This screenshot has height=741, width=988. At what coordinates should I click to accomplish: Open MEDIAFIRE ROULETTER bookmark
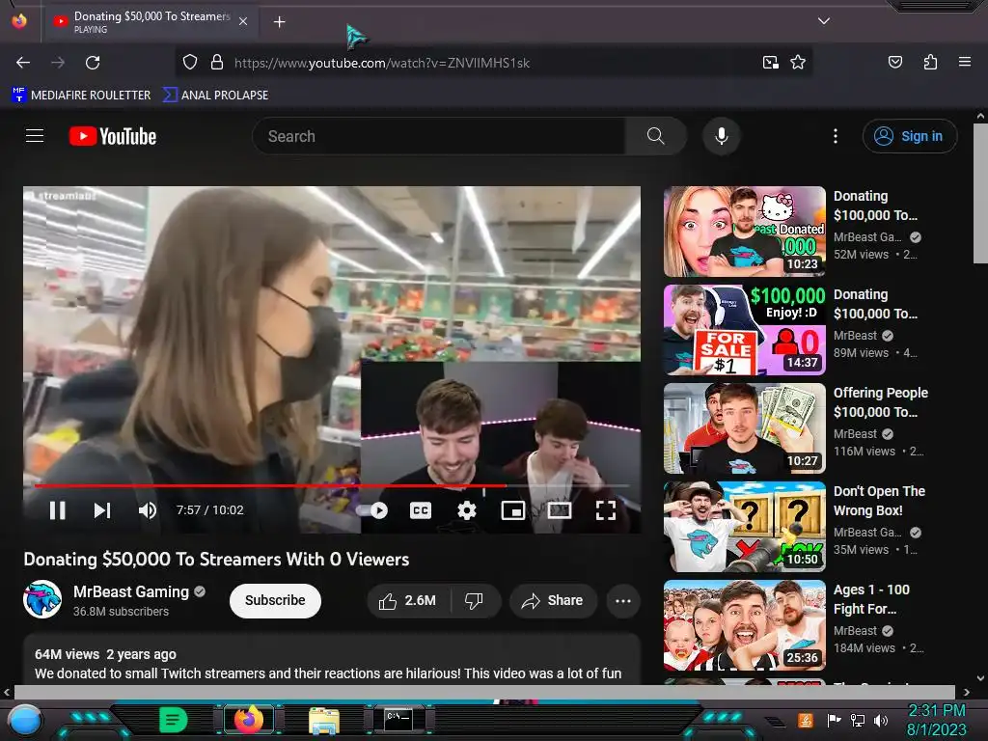coord(81,96)
